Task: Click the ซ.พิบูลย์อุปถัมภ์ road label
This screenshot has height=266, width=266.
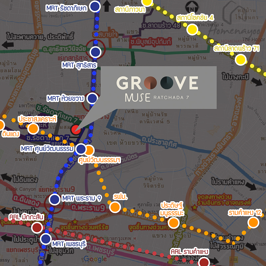Action: tap(152, 42)
